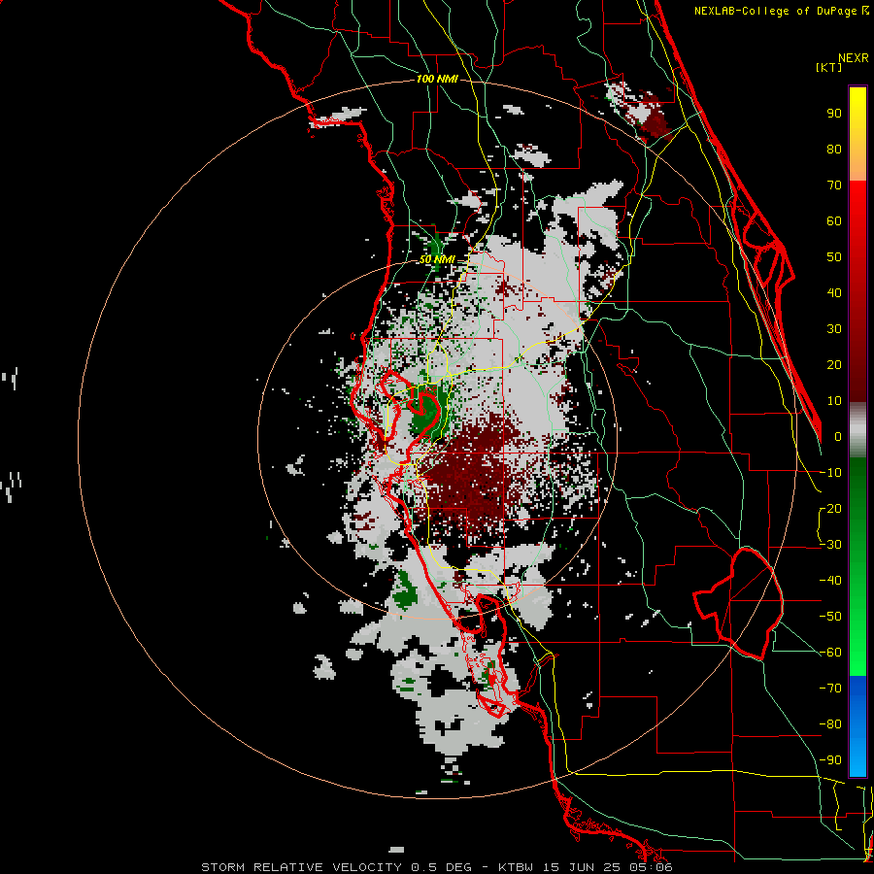Click the 20 value on velocity scale
The image size is (874, 874).
click(834, 365)
